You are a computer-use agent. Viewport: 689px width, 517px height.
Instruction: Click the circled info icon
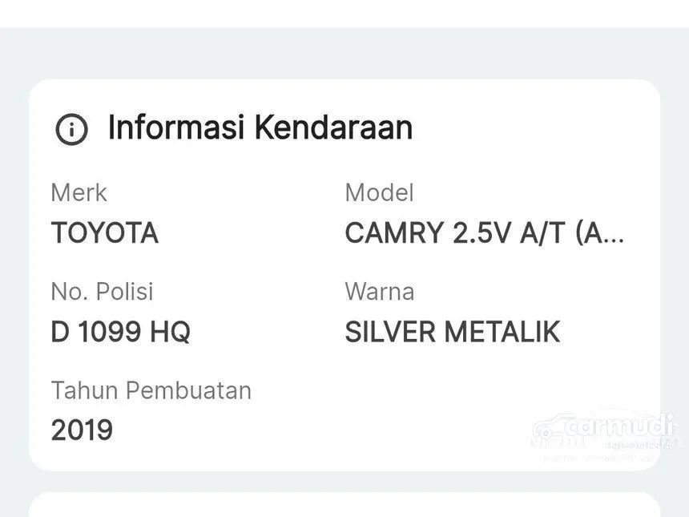[x=71, y=129]
